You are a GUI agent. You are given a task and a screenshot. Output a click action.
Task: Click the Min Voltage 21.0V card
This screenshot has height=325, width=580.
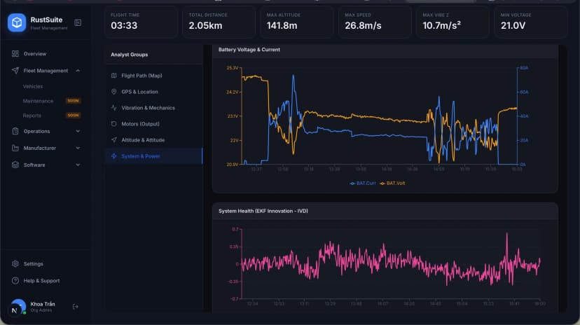pyautogui.click(x=531, y=22)
